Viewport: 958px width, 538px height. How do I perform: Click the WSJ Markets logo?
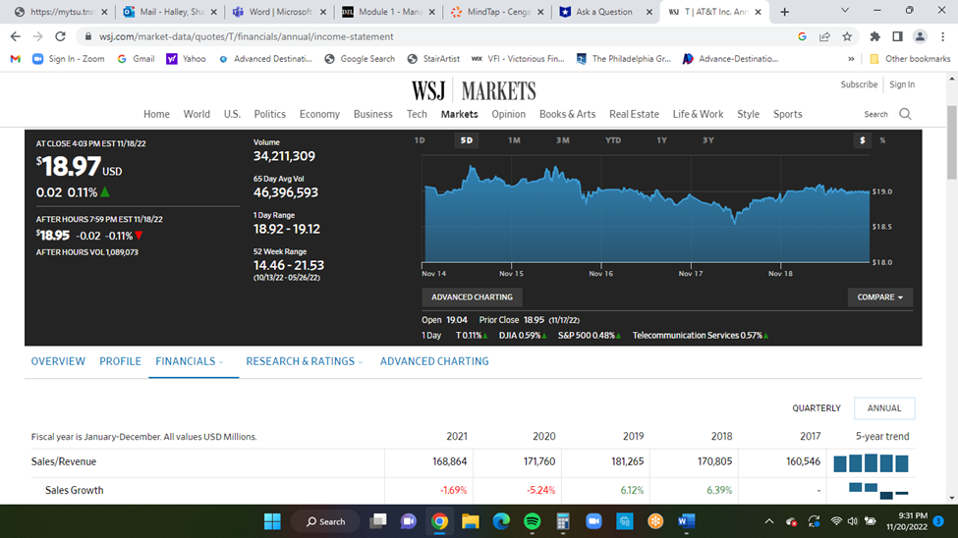point(474,91)
